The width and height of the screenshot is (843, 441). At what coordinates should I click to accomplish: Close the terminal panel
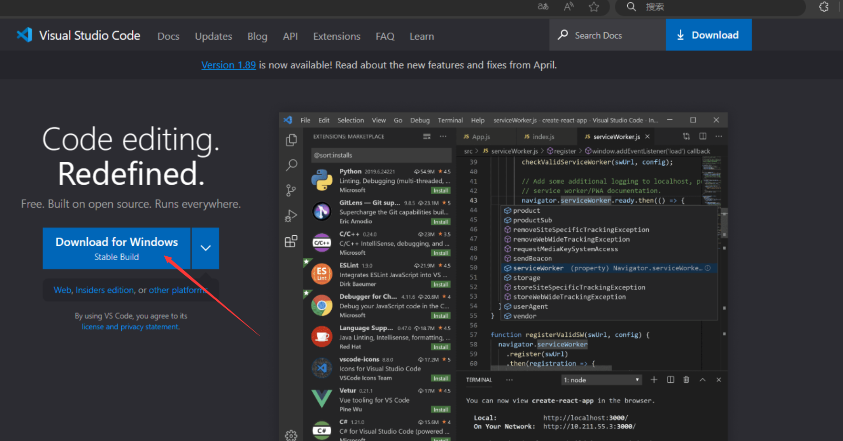point(718,380)
